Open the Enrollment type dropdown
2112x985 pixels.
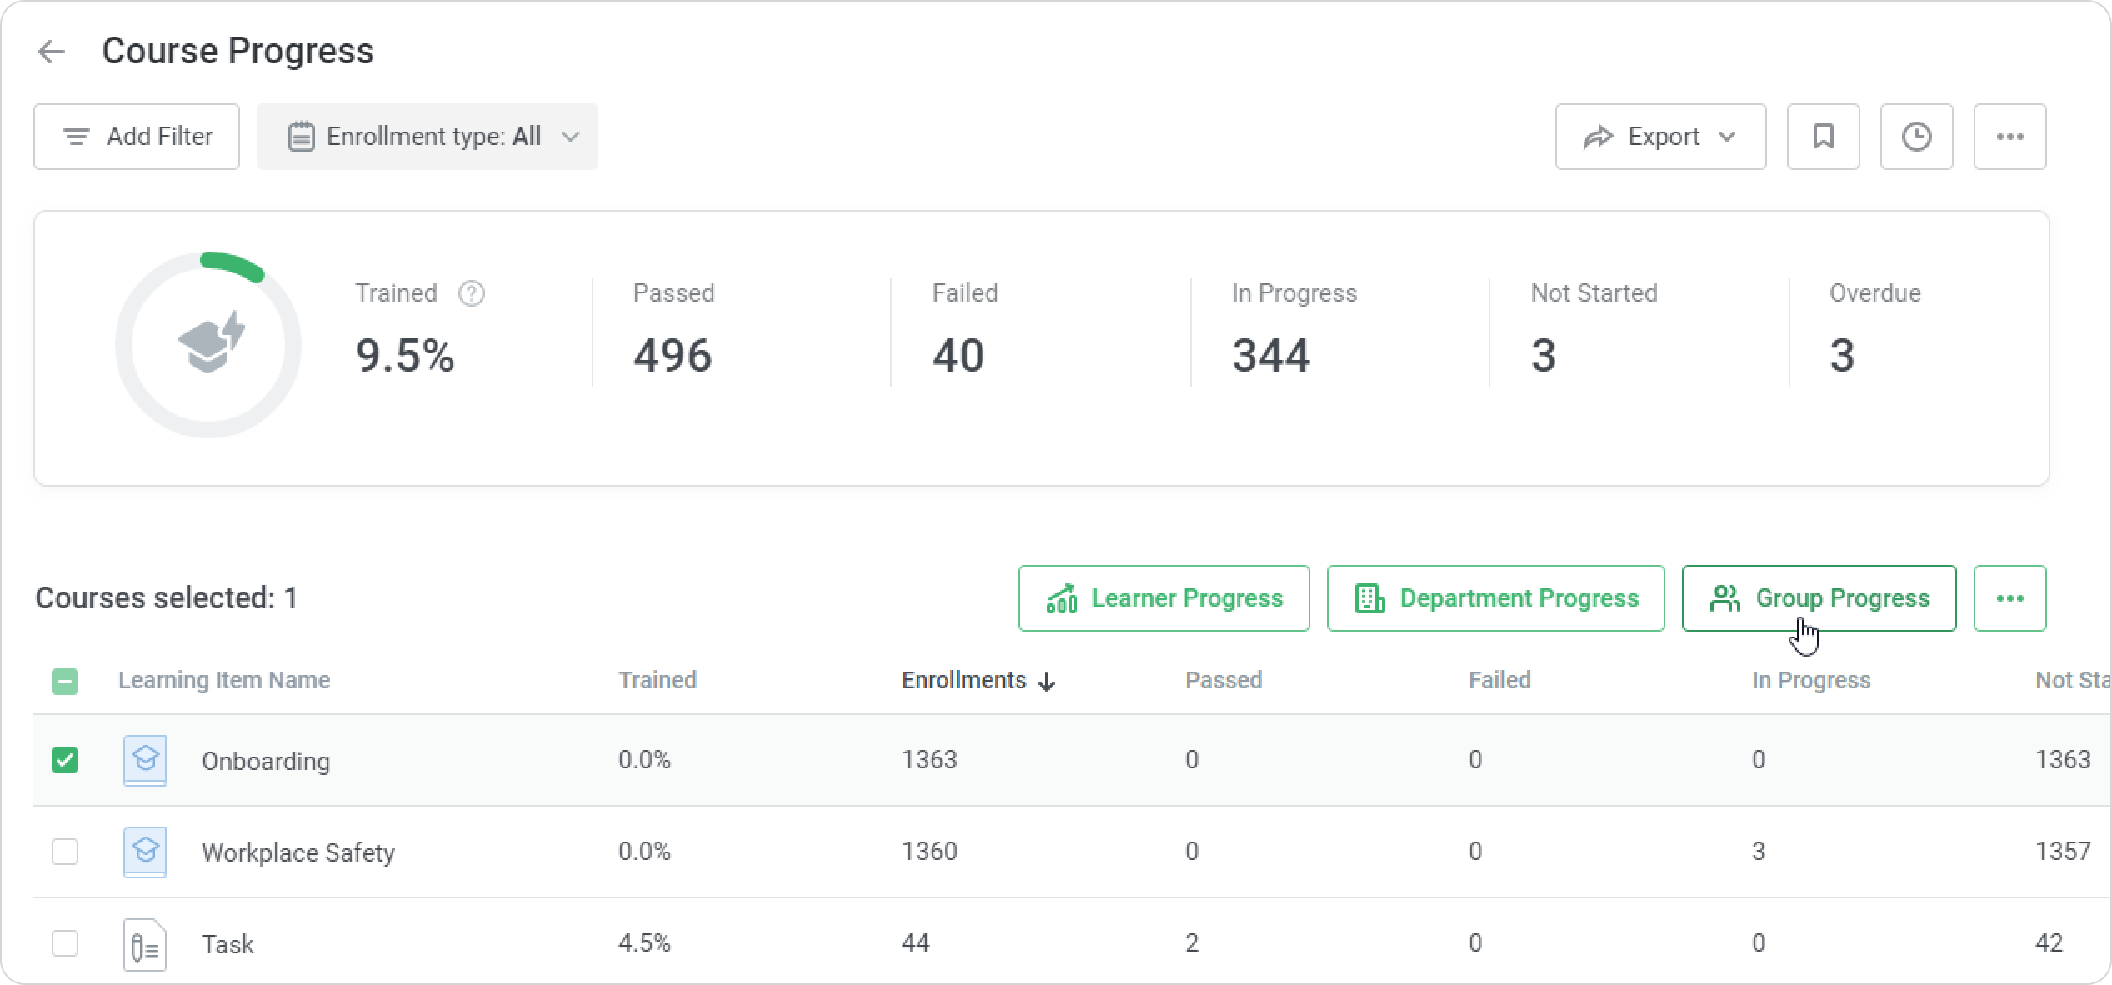(x=427, y=137)
